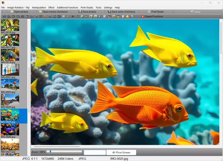This screenshot has height=161, width=223.
Task: Open the Manipulation menu
Action: tap(39, 8)
